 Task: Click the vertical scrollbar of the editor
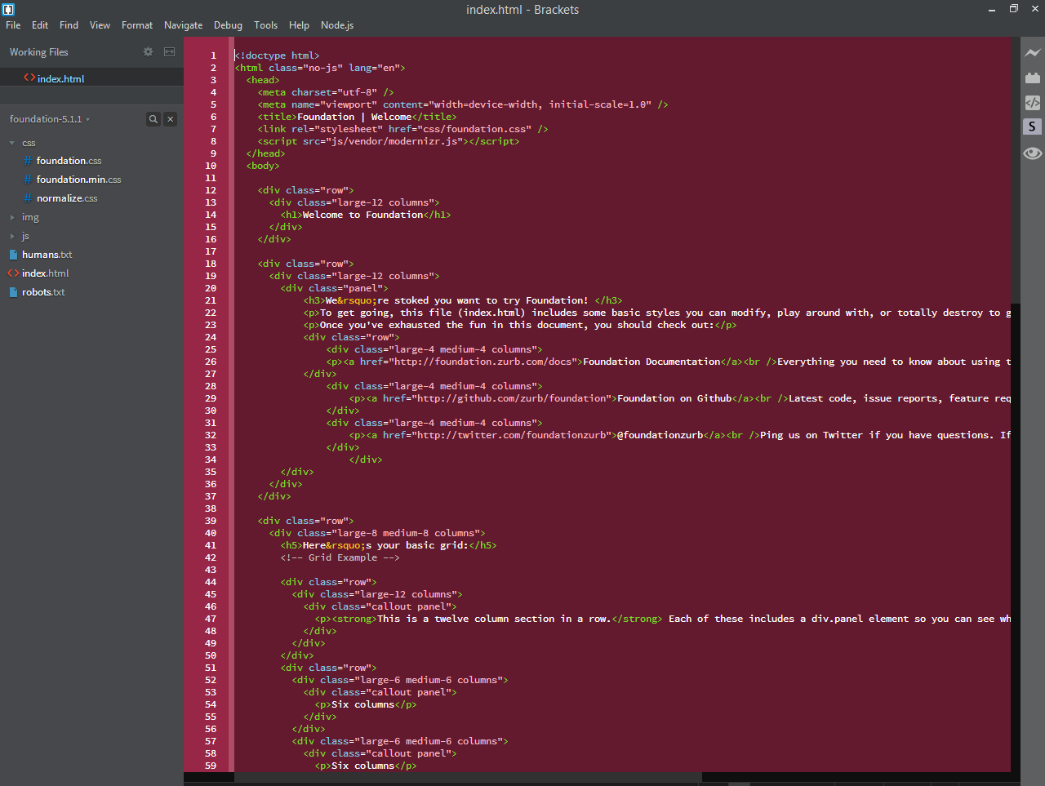(x=1016, y=170)
